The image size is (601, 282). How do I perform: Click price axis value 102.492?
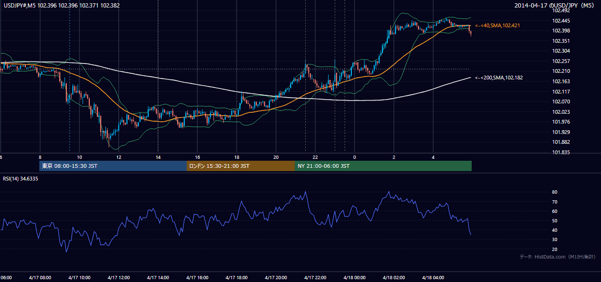coord(561,10)
